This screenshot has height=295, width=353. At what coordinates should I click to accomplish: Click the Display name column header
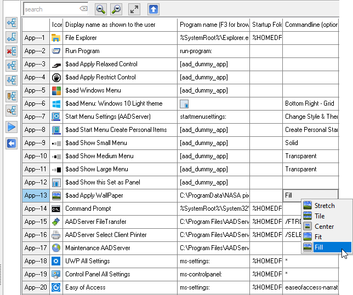120,25
